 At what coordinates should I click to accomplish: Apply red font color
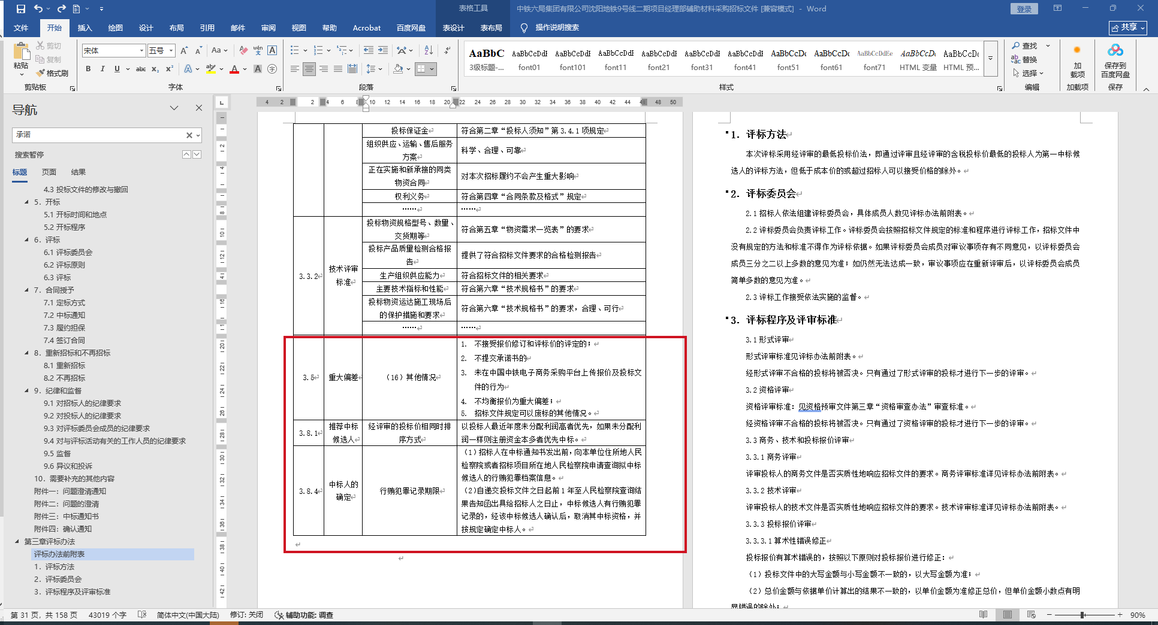[x=234, y=69]
